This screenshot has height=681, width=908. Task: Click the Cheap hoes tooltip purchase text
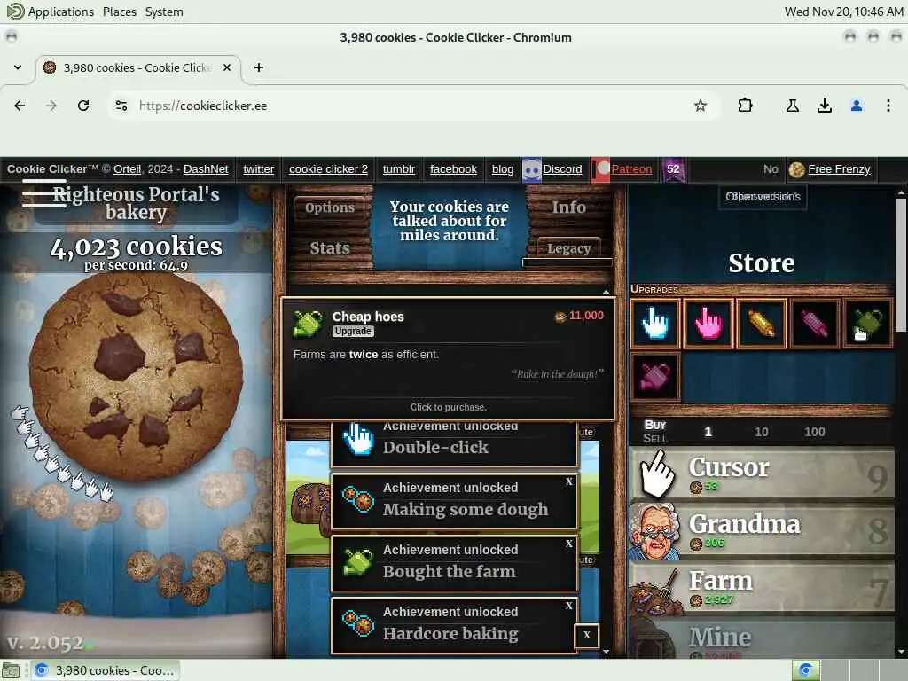(x=448, y=407)
